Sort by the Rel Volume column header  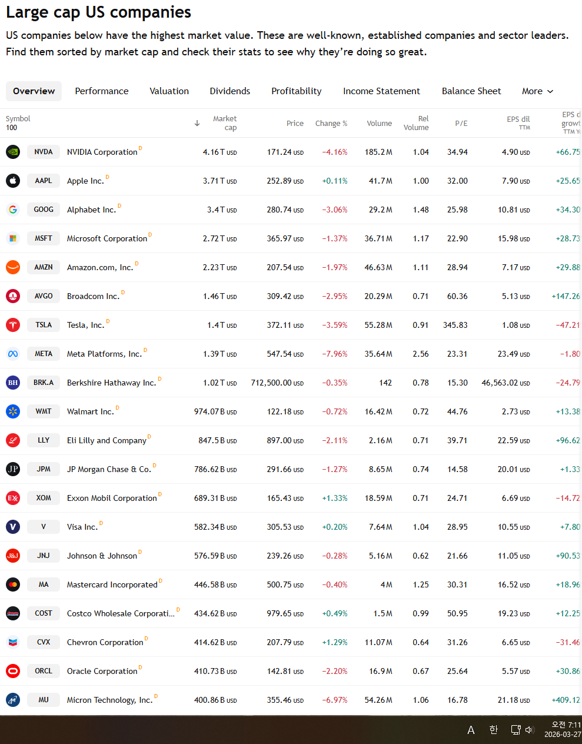pyautogui.click(x=416, y=123)
